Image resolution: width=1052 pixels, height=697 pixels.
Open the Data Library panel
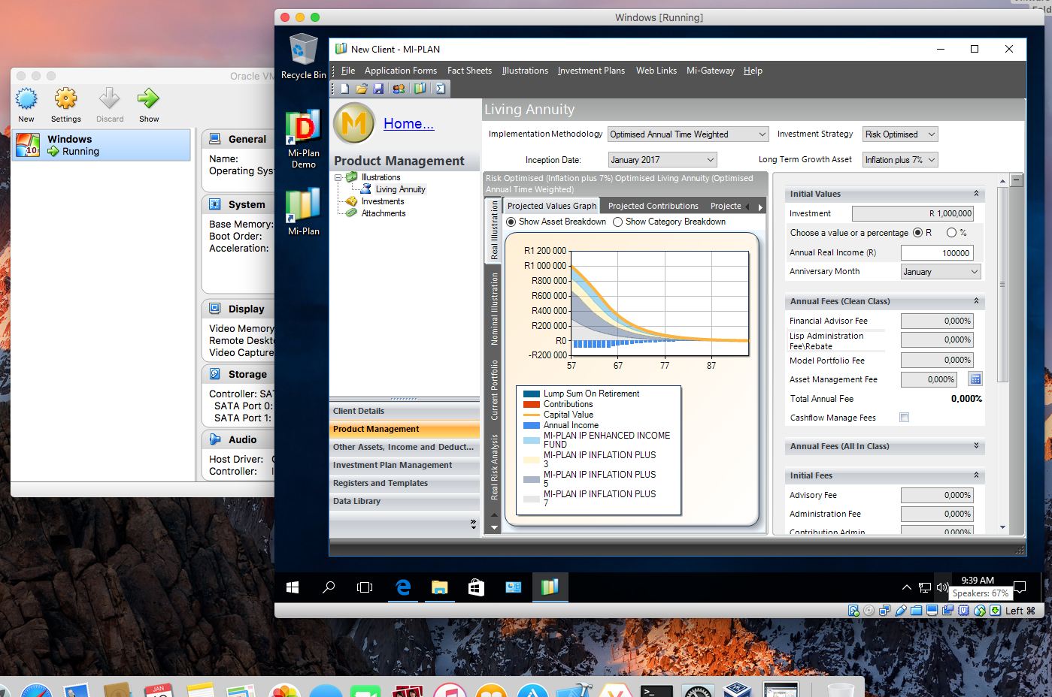pyautogui.click(x=405, y=502)
